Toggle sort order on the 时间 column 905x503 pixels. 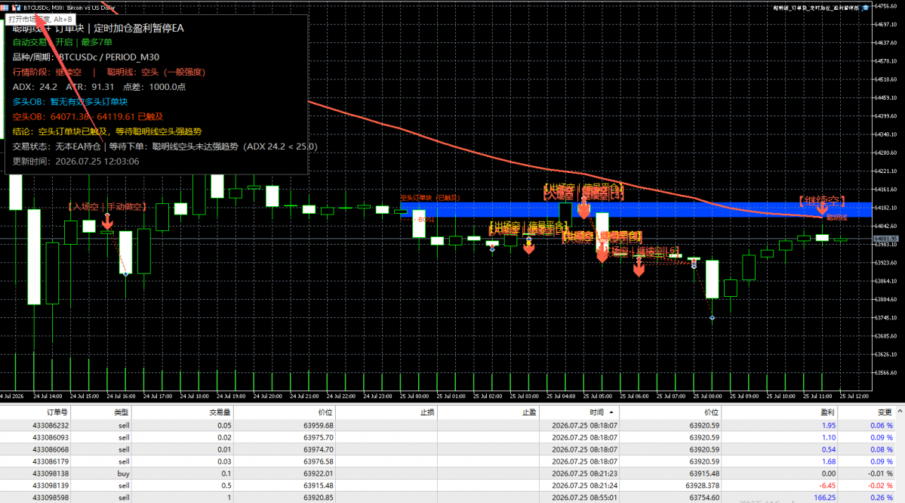579,412
